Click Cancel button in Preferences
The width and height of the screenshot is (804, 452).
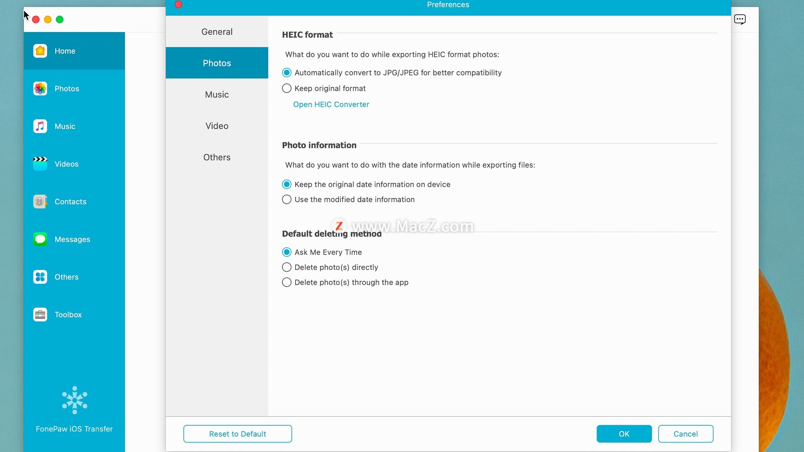pos(685,434)
